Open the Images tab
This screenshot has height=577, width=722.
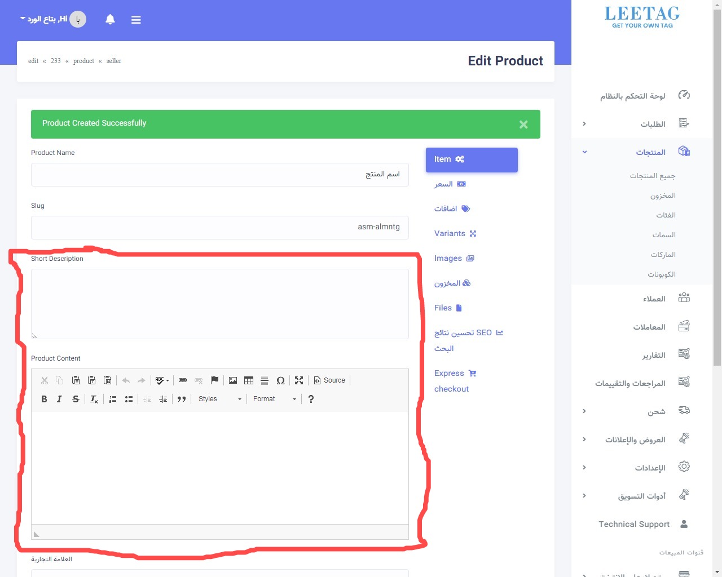coord(454,258)
